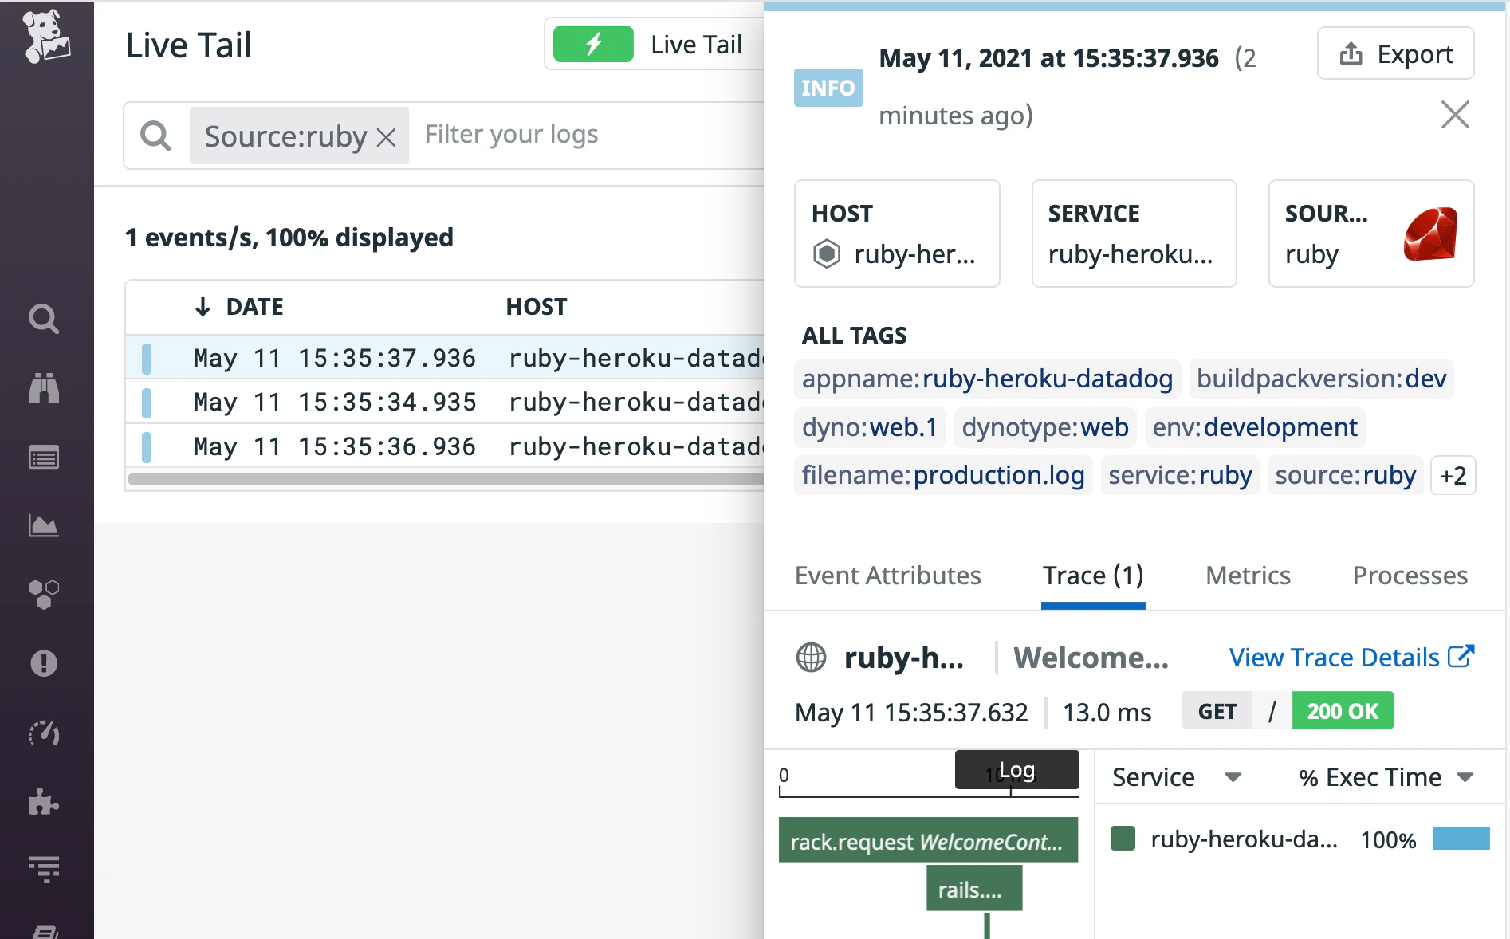Click the 13.0 ms trace duration
1510x939 pixels.
point(1107,712)
